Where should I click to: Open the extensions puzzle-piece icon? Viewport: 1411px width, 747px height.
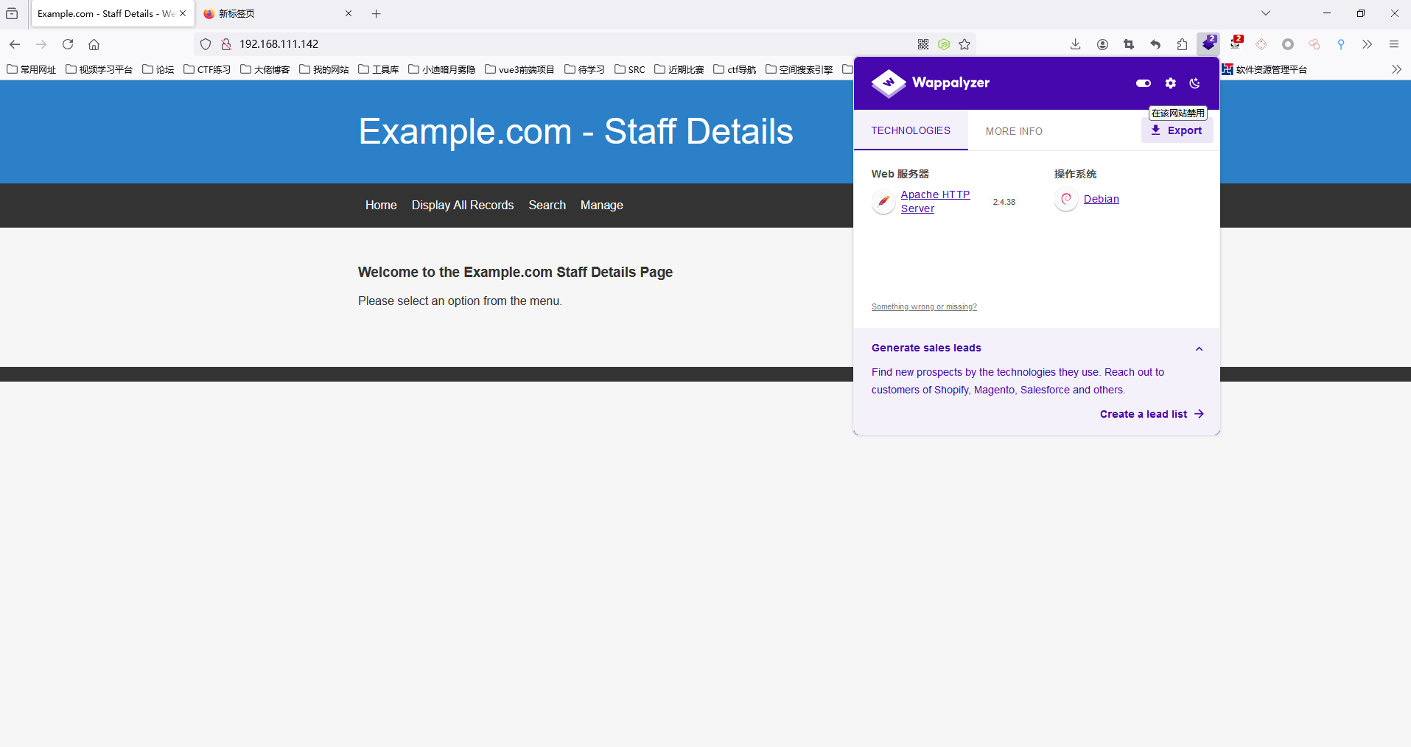pos(1182,44)
